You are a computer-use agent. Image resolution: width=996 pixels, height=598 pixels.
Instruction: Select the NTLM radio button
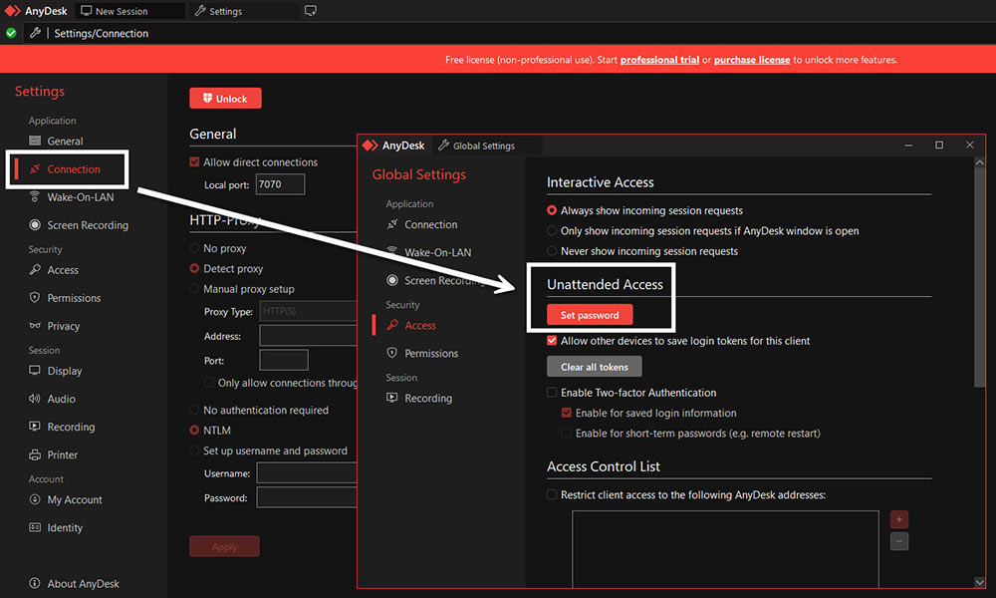coord(194,431)
